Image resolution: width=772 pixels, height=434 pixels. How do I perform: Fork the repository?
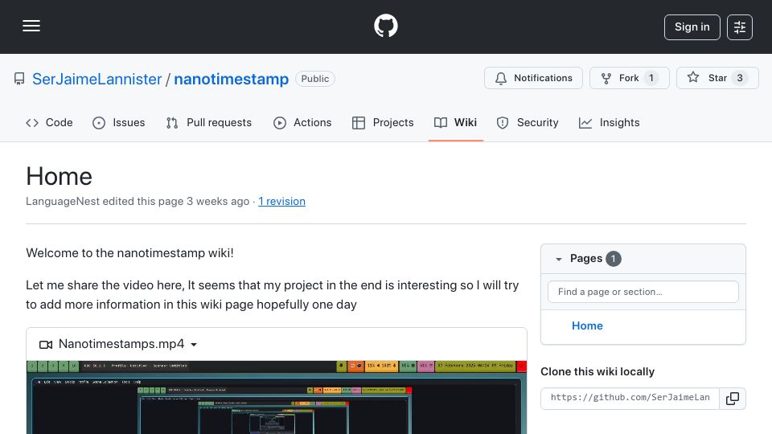click(629, 78)
